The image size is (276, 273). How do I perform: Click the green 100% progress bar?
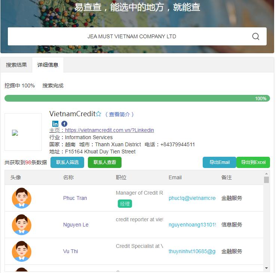pos(137,98)
